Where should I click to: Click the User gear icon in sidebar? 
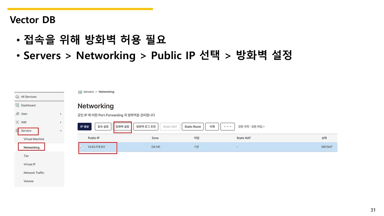(x=17, y=114)
